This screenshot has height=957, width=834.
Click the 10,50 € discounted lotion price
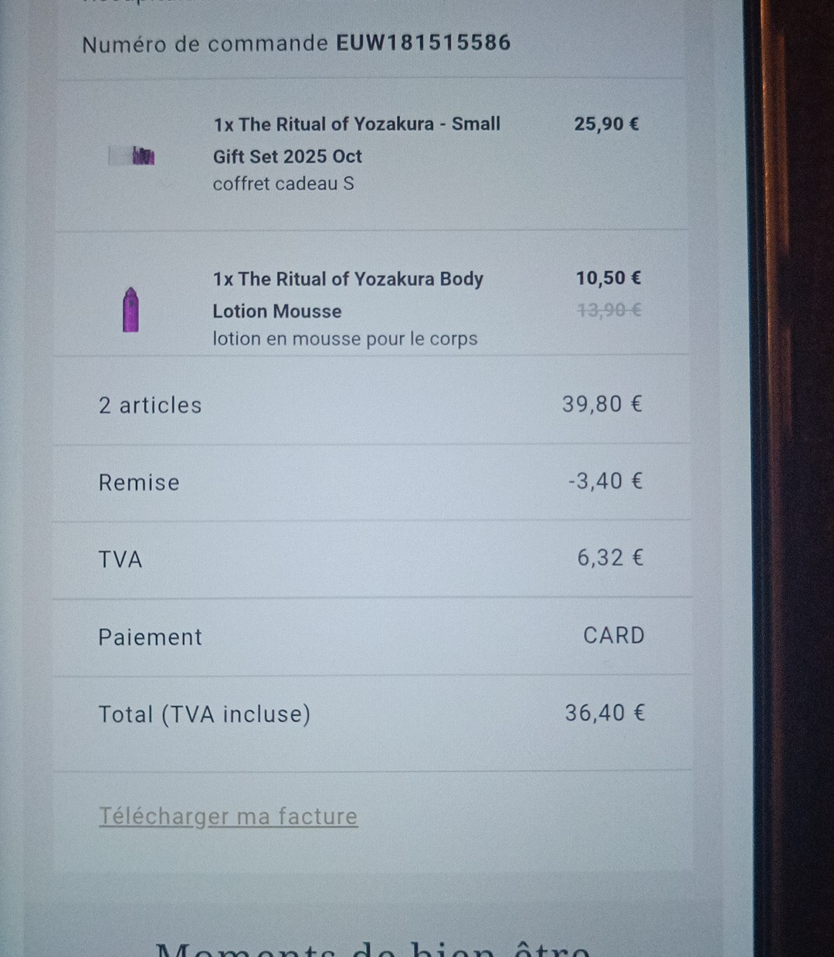pyautogui.click(x=609, y=278)
